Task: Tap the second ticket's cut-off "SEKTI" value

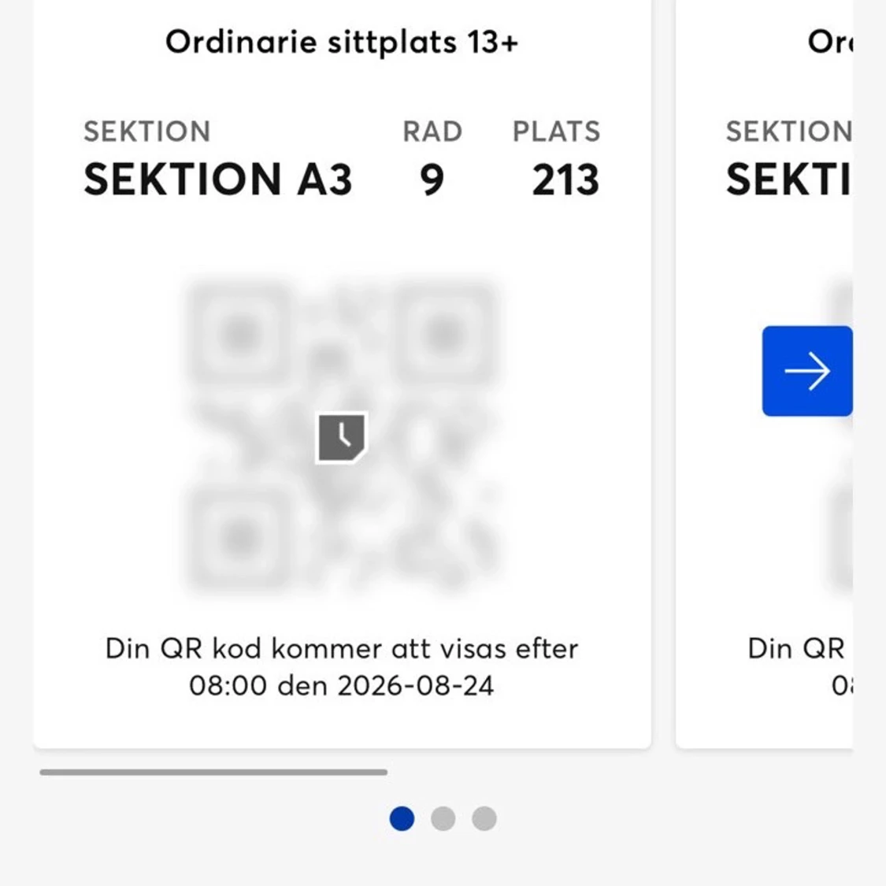Action: click(788, 180)
